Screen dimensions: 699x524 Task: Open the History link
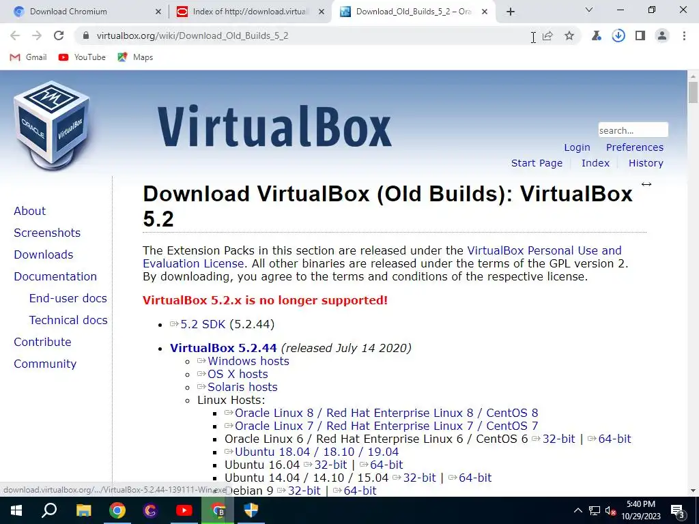click(646, 163)
